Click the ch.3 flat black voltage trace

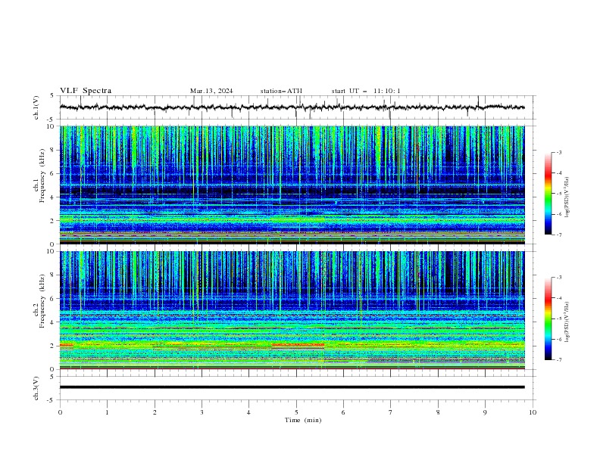click(292, 387)
